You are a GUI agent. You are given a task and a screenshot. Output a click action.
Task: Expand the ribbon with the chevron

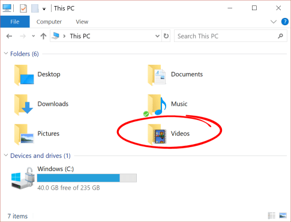click(274, 22)
